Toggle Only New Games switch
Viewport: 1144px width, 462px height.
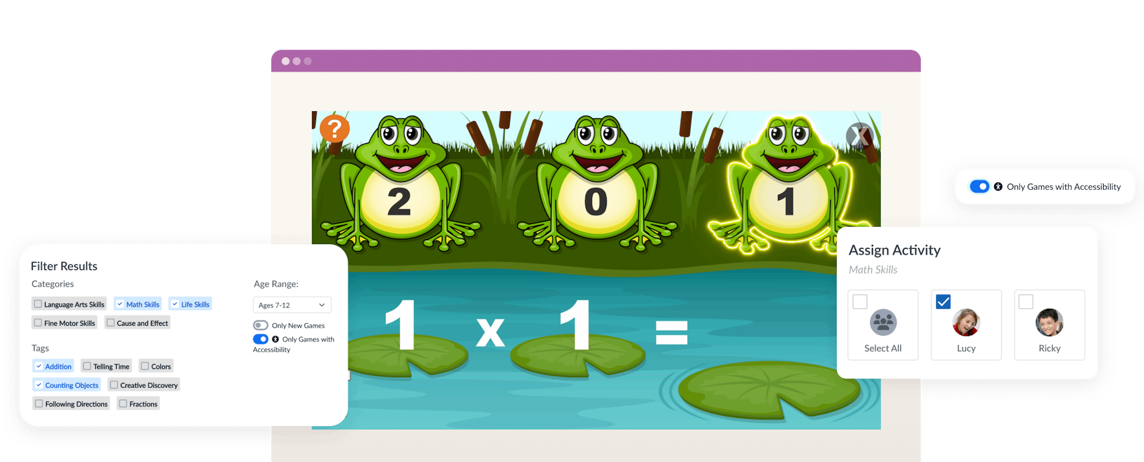[255, 327]
